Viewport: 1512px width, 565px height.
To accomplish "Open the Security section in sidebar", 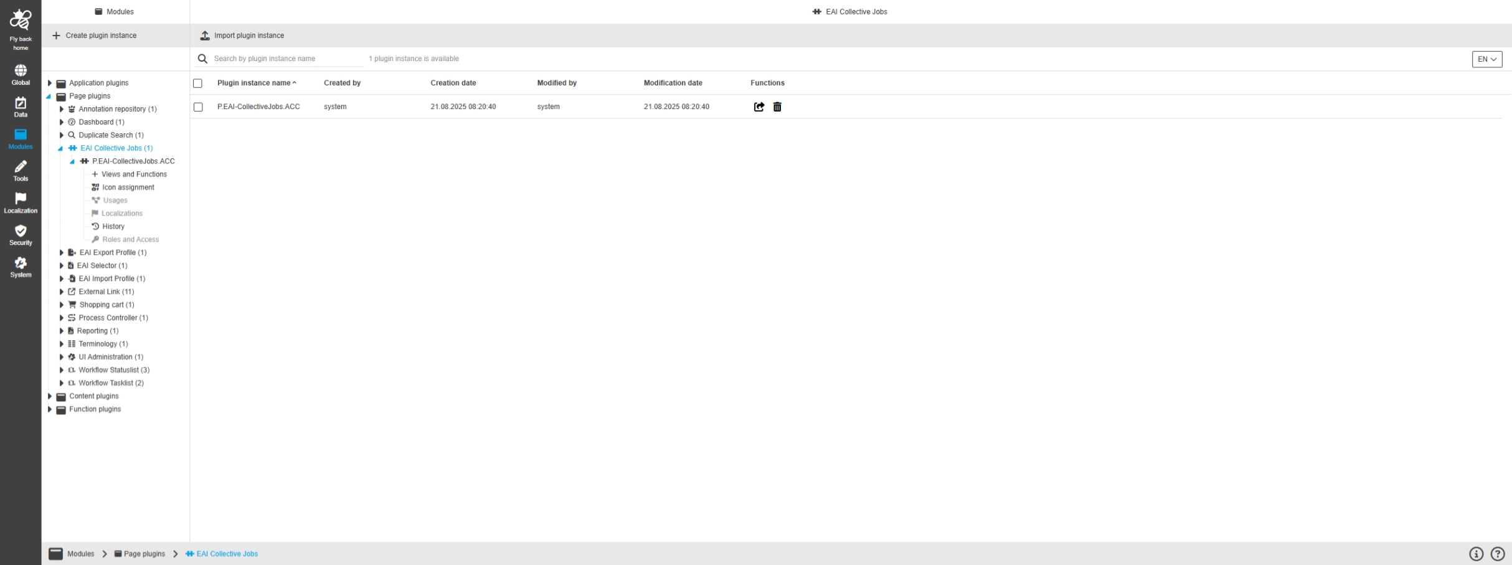I will [21, 235].
